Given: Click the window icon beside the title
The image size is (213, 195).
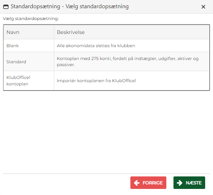Looking at the screenshot, I should (6, 7).
